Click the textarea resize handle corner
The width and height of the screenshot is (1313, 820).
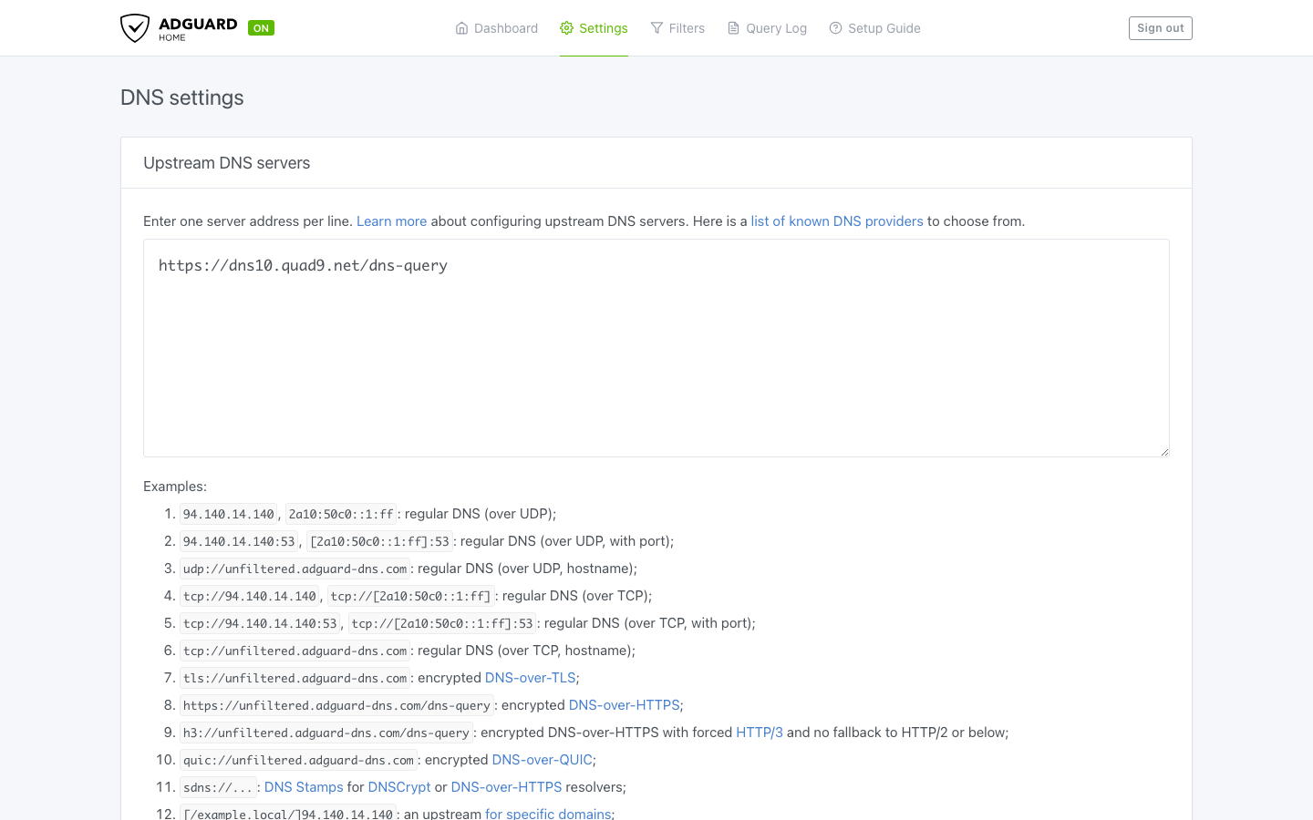[x=1164, y=452]
